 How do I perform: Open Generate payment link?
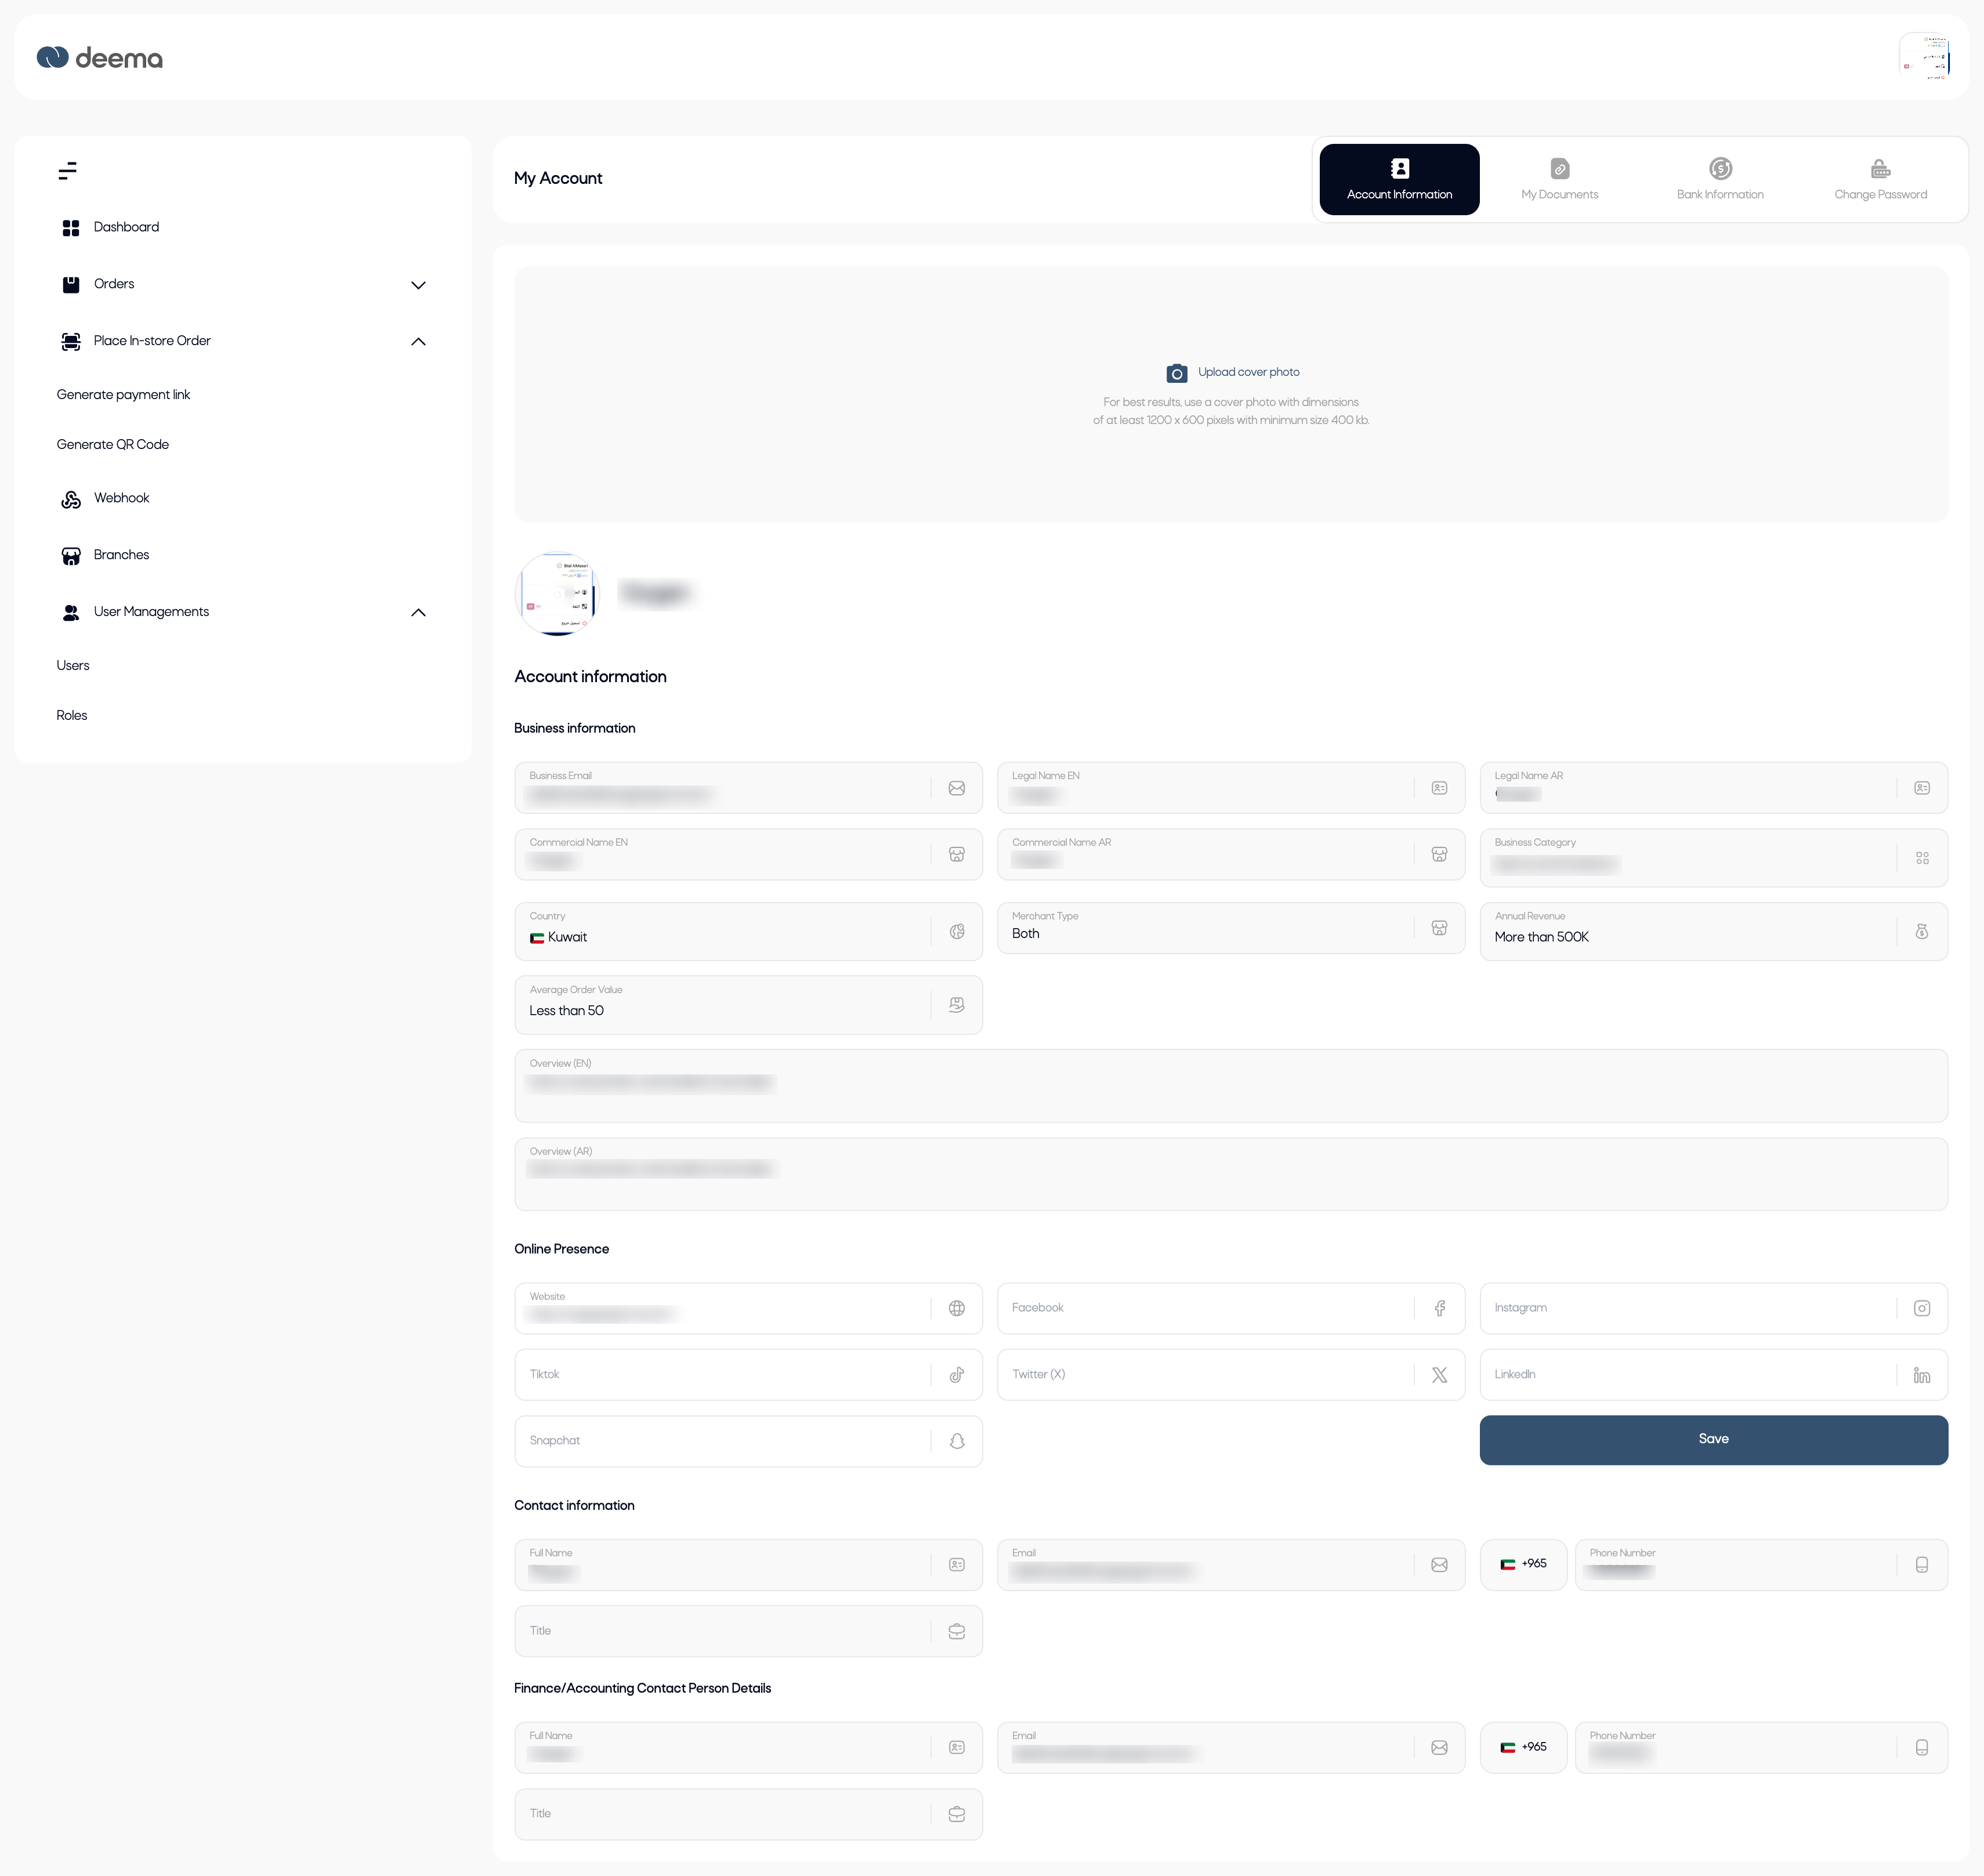(123, 395)
